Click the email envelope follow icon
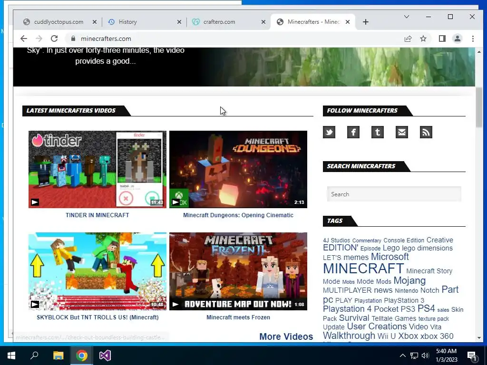487x365 pixels. (x=401, y=132)
